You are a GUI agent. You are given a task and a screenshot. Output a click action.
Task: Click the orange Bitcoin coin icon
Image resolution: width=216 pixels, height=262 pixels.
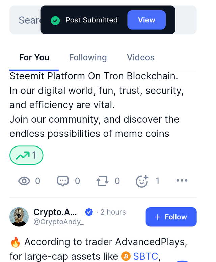(126, 257)
